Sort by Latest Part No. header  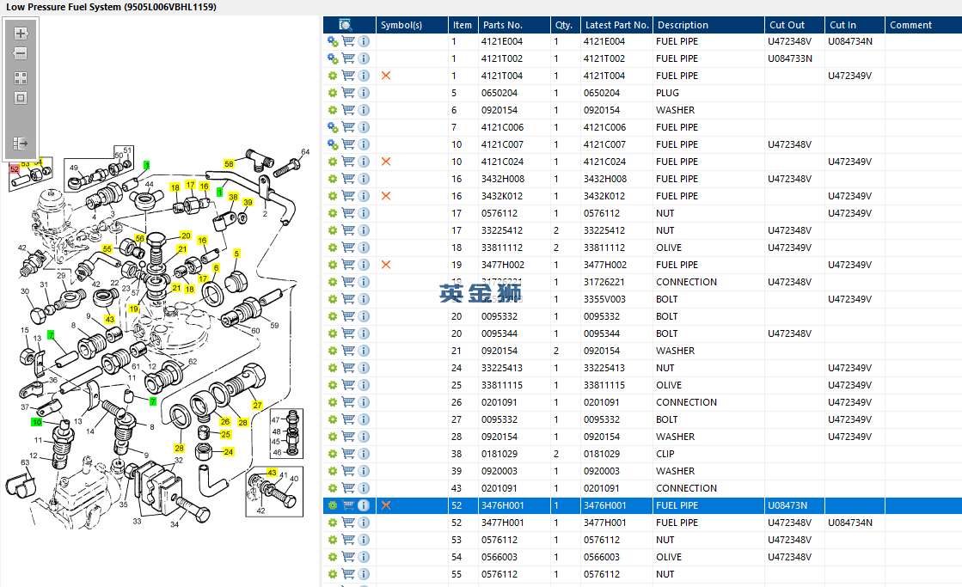pos(616,25)
